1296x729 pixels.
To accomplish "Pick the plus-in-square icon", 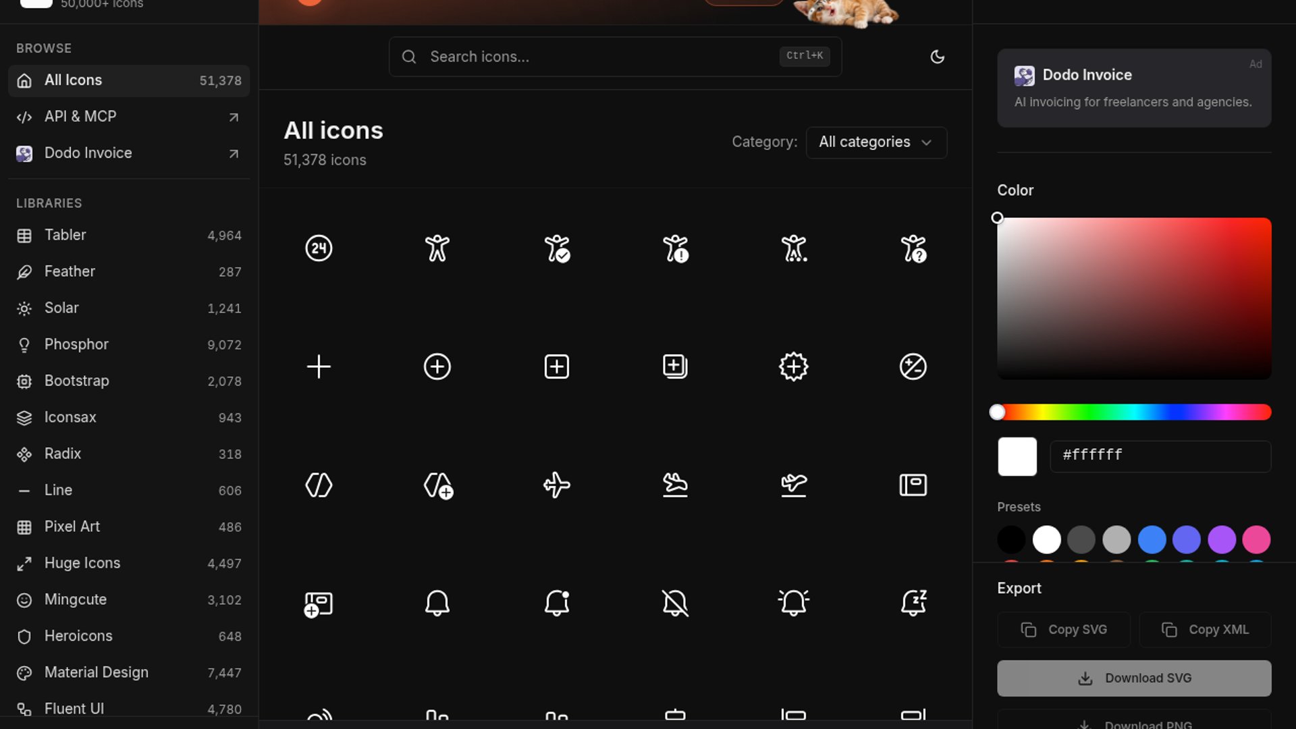I will pyautogui.click(x=557, y=367).
